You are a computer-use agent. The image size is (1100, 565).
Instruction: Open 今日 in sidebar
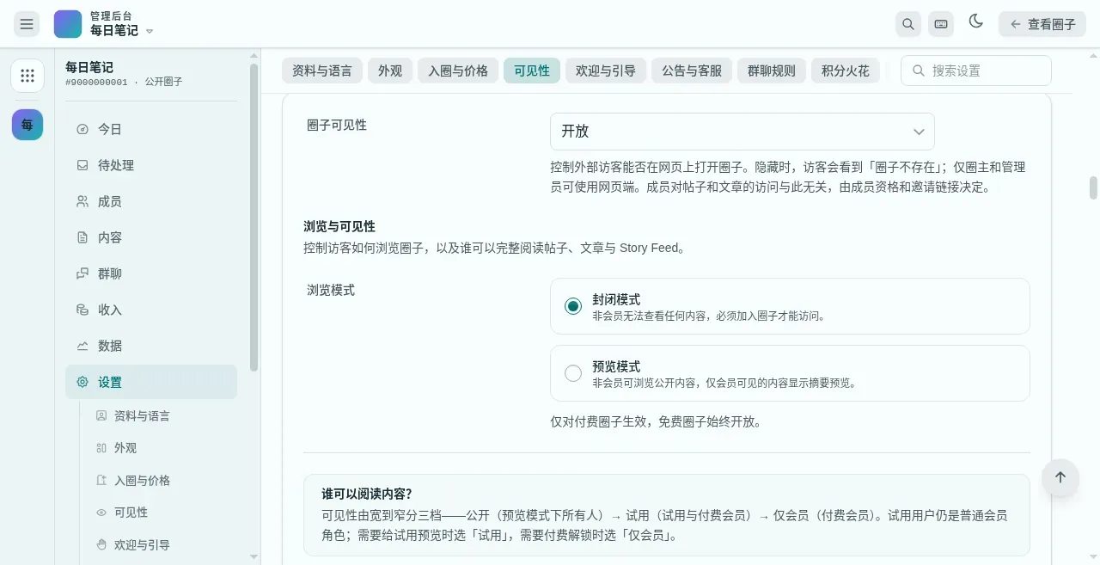click(x=151, y=129)
